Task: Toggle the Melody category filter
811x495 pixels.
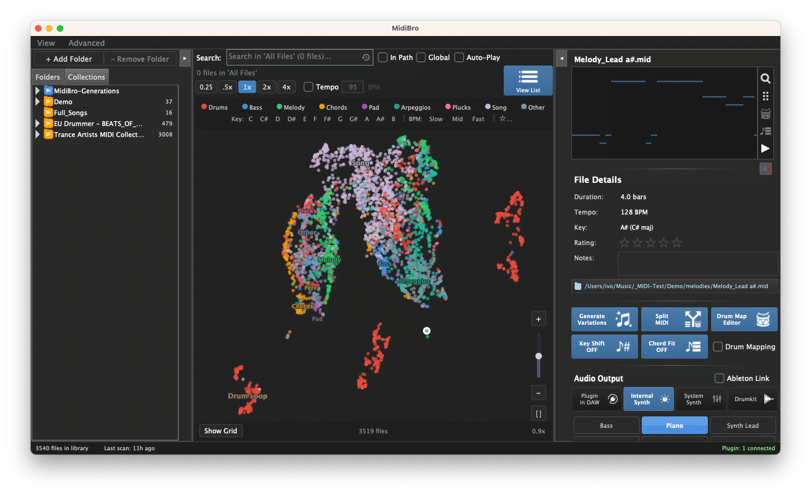Action: click(290, 108)
